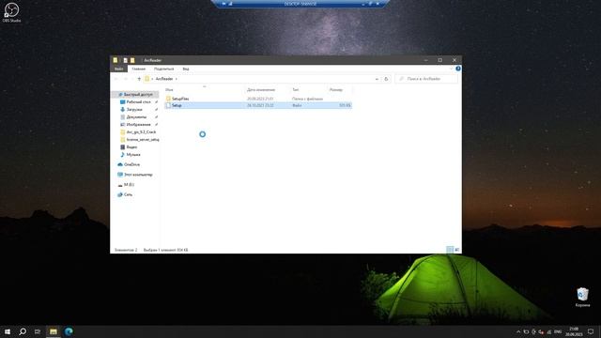Click remote desktop connection bar pin
Image resolution: width=601 pixels, height=338 pixels.
click(x=223, y=4)
